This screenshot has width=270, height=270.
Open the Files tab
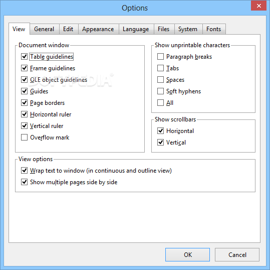164,29
